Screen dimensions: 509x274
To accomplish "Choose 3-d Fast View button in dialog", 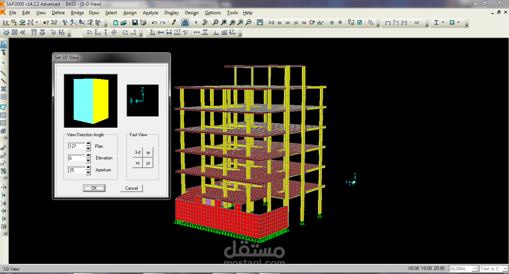I will pos(138,152).
